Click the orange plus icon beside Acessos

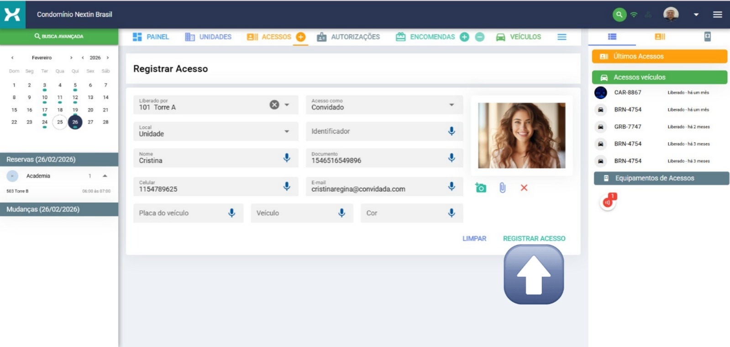[300, 37]
